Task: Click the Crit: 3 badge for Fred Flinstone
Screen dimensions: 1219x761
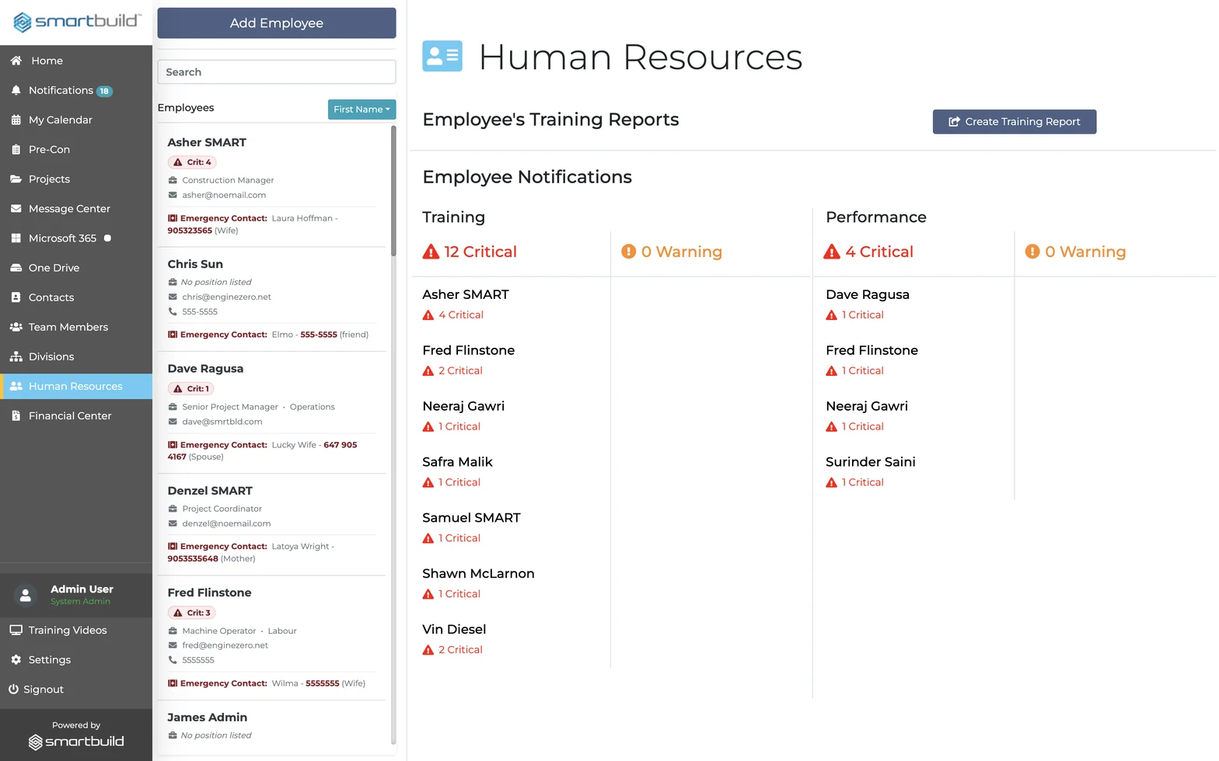Action: tap(192, 613)
